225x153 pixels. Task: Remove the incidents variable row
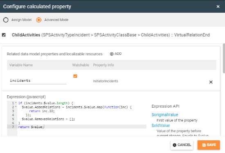coord(211,82)
